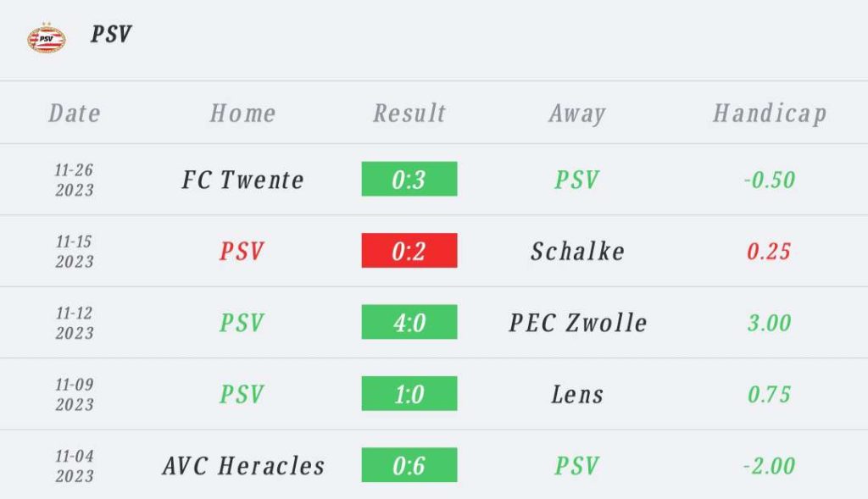The width and height of the screenshot is (868, 499).
Task: Open the 0:3 result against FC Twente
Action: (409, 179)
